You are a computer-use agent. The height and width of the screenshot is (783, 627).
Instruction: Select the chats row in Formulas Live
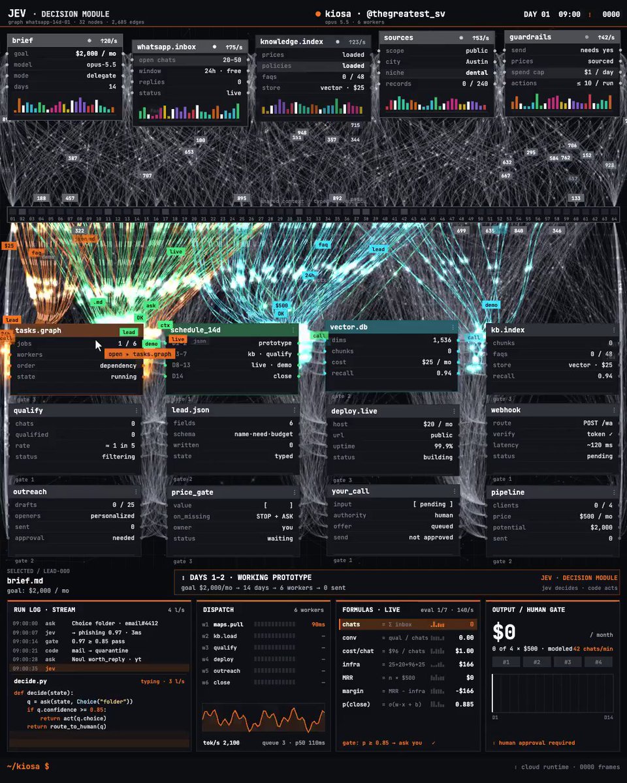click(408, 624)
